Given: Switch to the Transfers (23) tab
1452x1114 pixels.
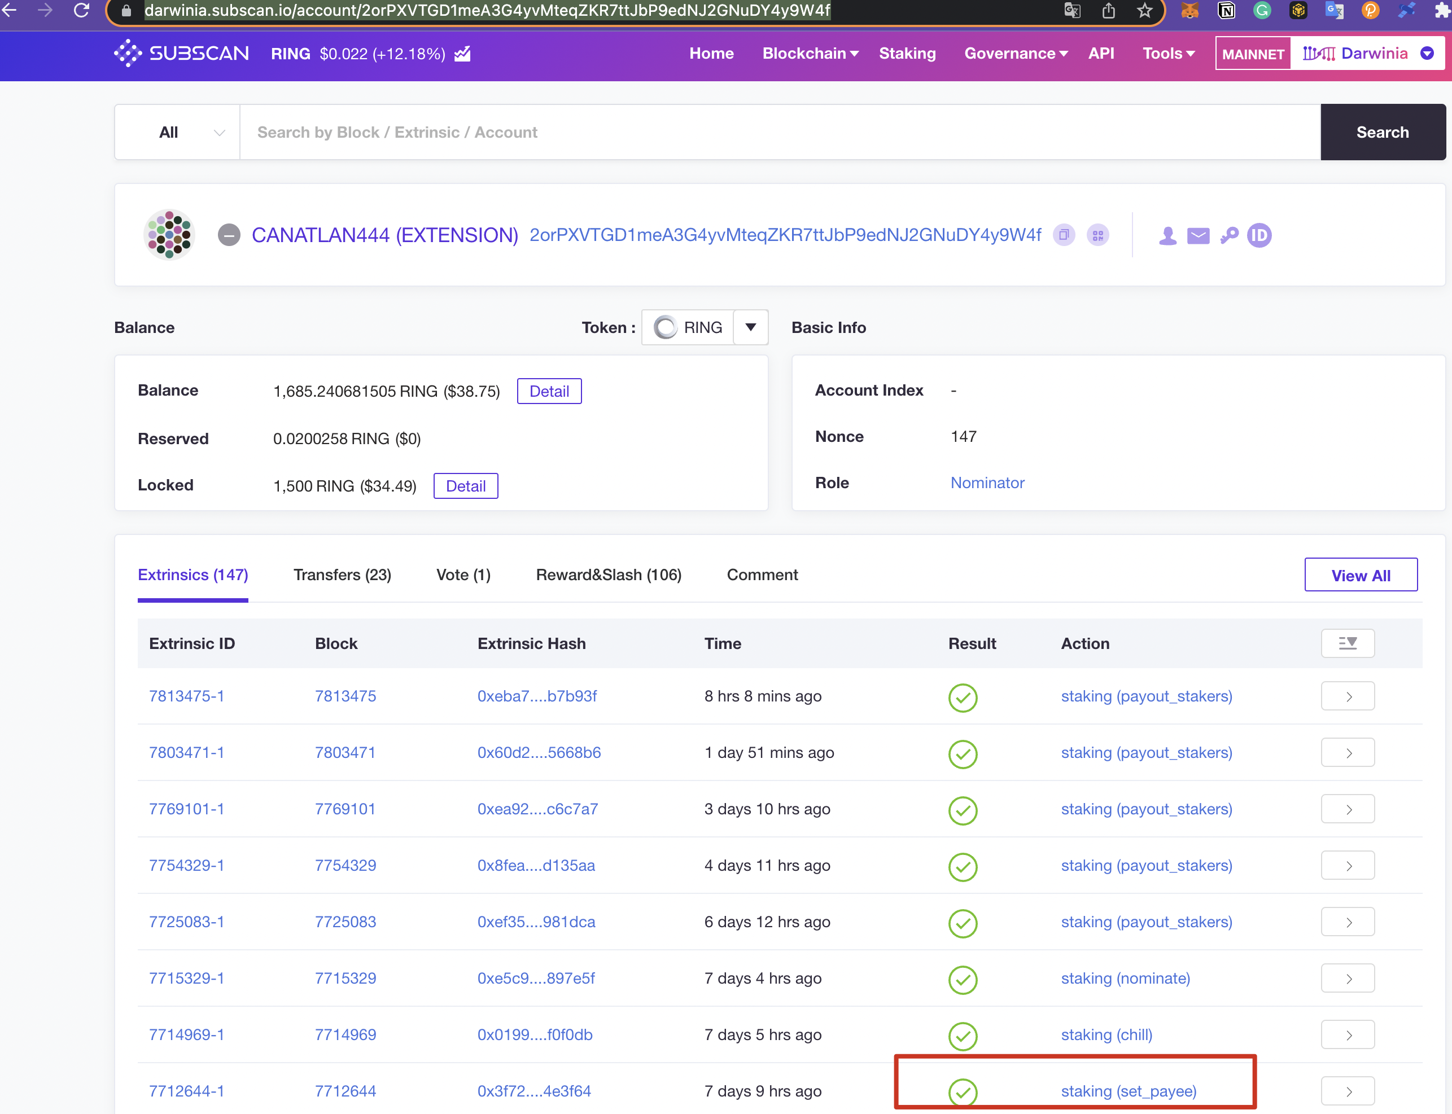Looking at the screenshot, I should tap(342, 575).
